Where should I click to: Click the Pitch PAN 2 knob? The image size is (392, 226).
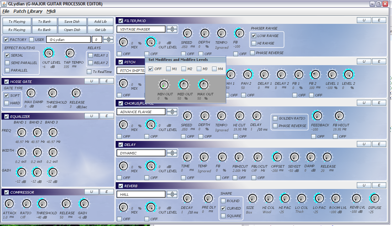pos(248,74)
